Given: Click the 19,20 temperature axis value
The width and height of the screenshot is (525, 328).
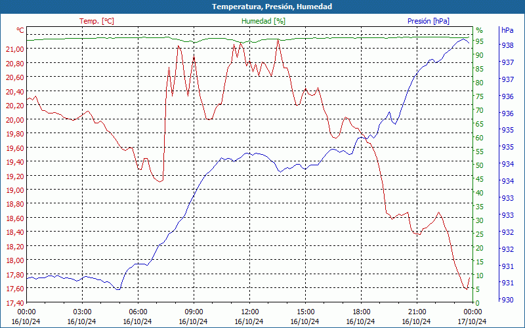Looking at the screenshot, I should 15,176.
